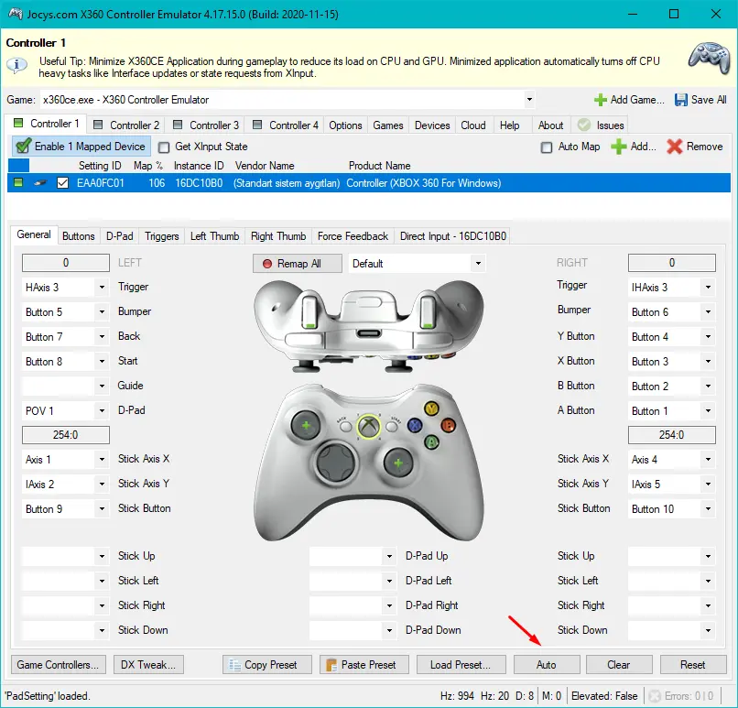
Task: Click the Load Preset... button
Action: [461, 665]
